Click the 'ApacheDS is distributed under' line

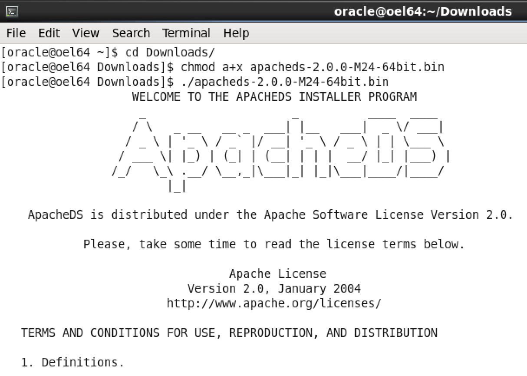[x=270, y=214]
